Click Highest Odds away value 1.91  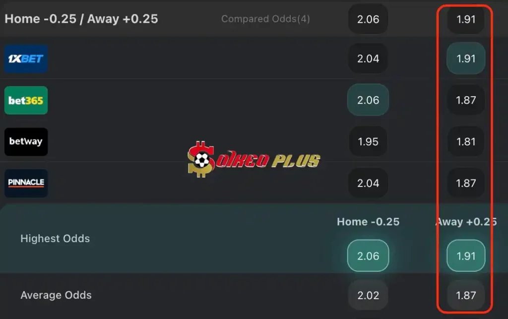tap(466, 256)
